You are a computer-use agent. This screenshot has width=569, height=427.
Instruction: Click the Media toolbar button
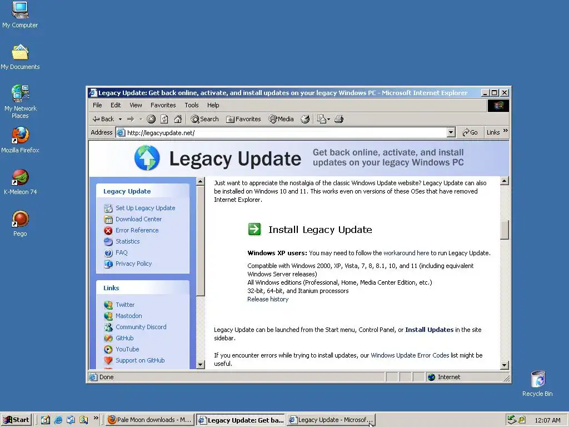tap(281, 119)
